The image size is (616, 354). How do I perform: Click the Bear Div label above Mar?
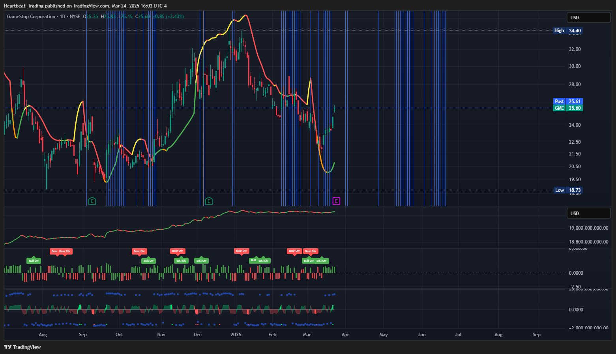311,251
